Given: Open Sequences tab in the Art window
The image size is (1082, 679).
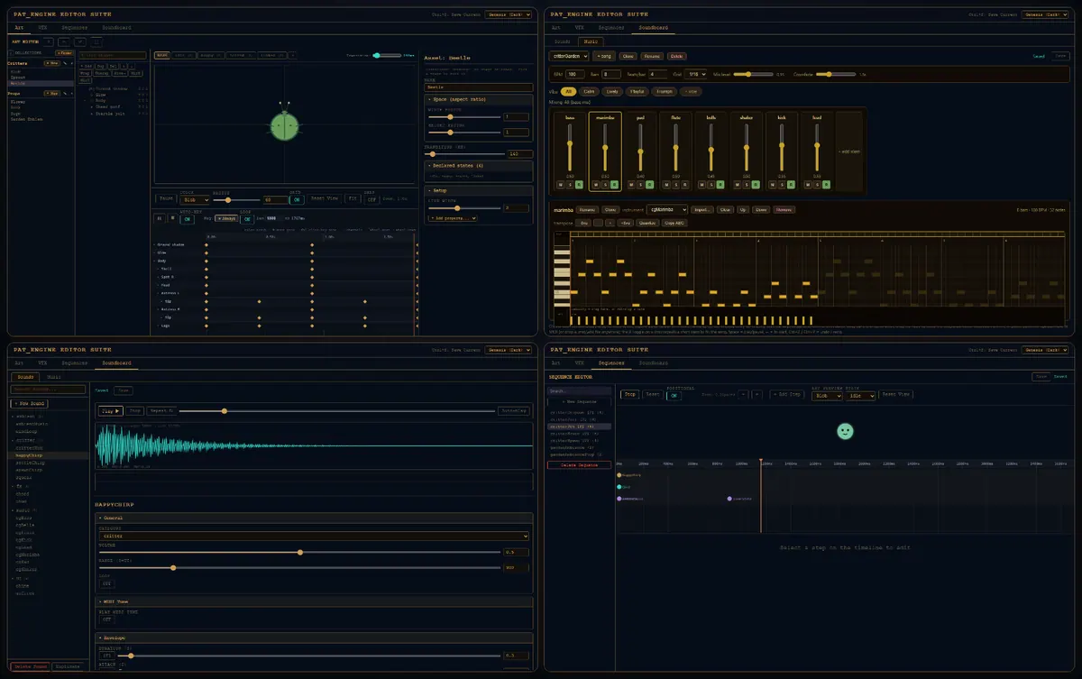Looking at the screenshot, I should coord(75,28).
